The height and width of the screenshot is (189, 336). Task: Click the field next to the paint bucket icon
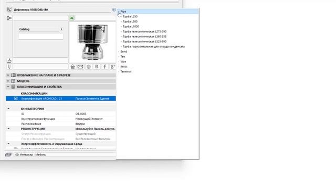[x=40, y=61]
